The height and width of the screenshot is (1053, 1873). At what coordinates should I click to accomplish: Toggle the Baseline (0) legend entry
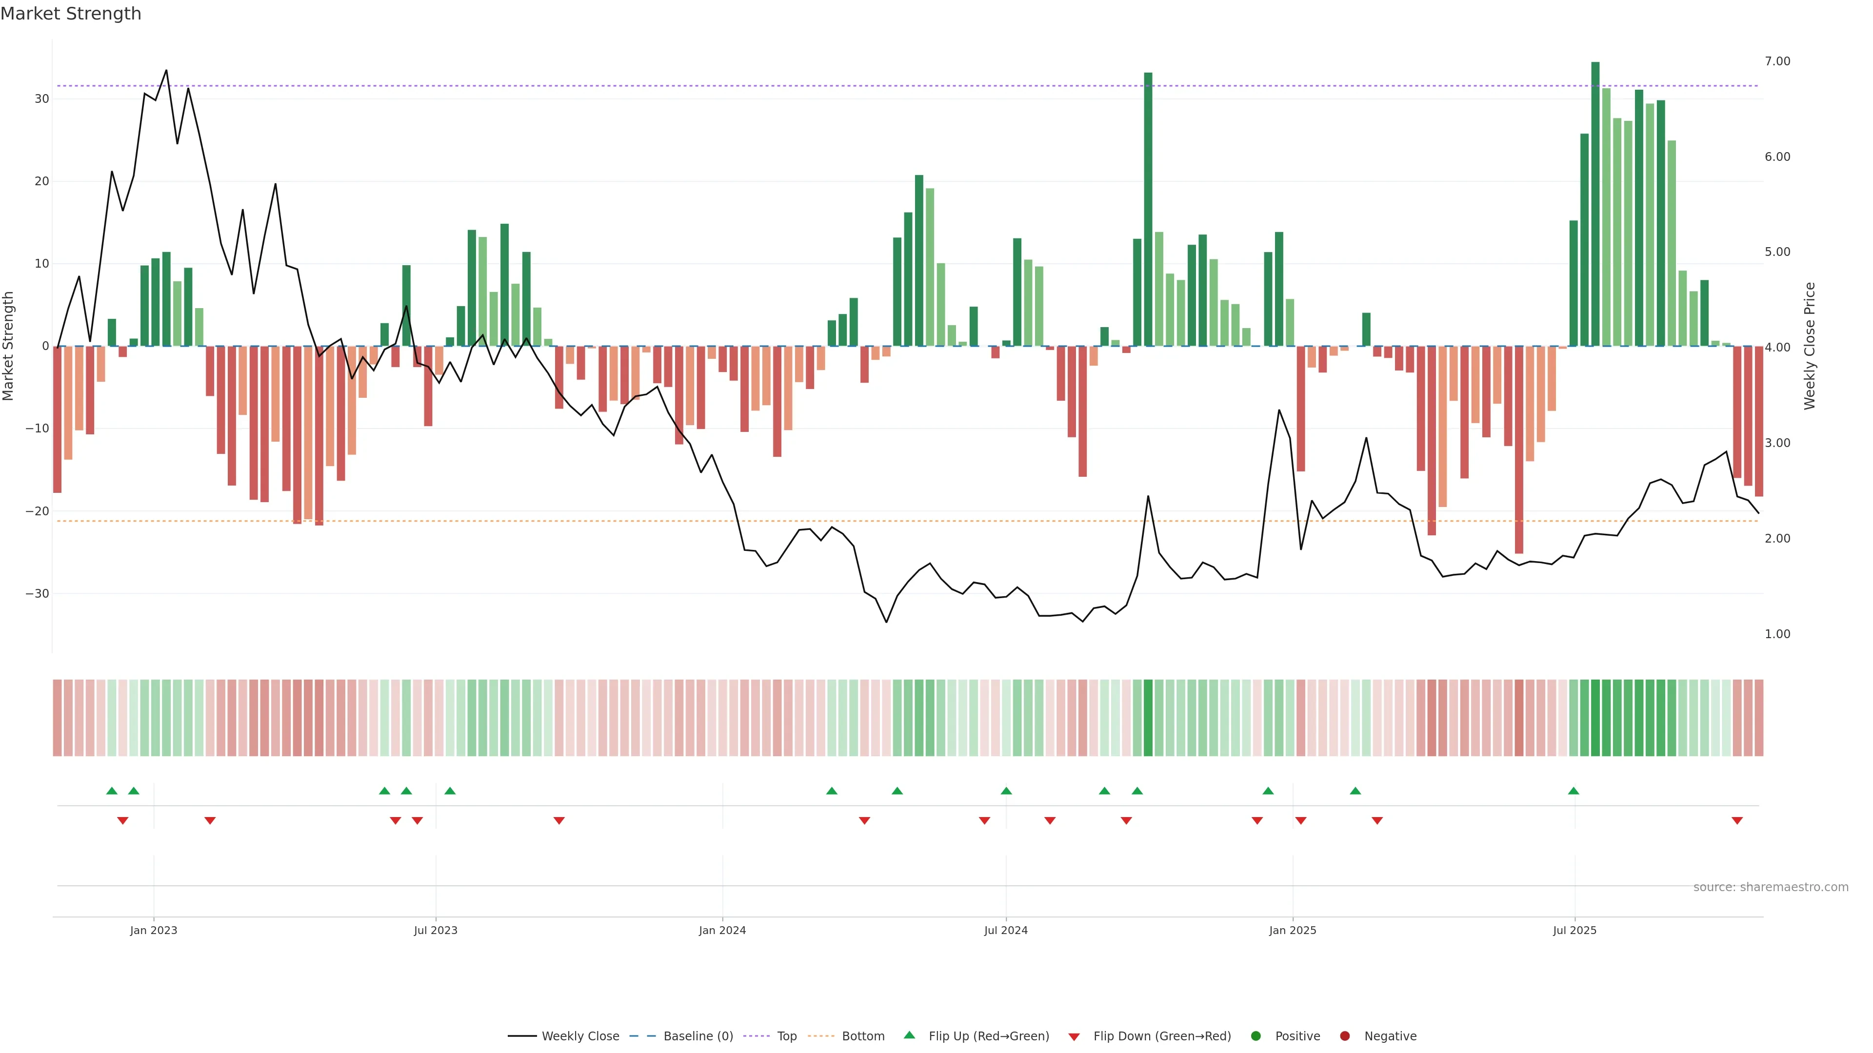click(697, 1035)
